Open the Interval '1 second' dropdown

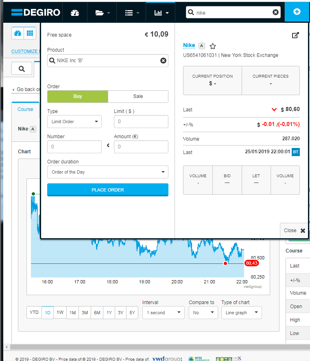164,313
